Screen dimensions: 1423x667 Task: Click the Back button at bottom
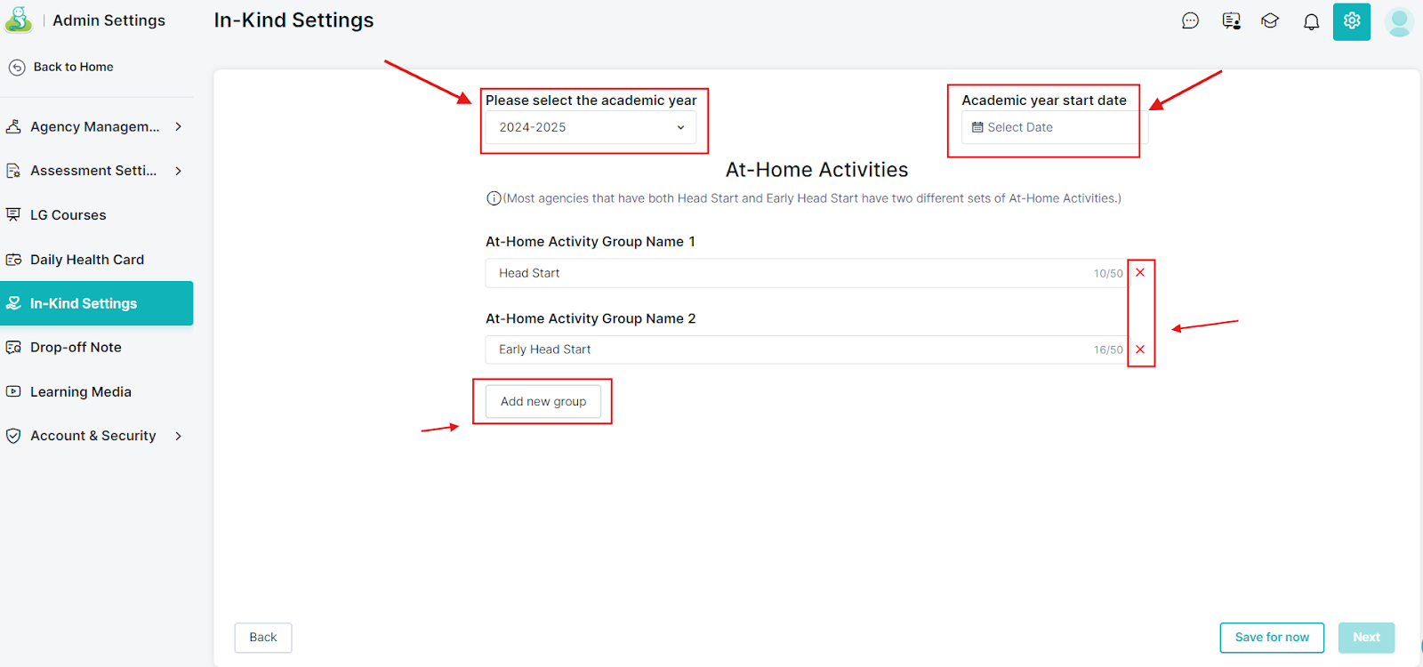pos(262,638)
